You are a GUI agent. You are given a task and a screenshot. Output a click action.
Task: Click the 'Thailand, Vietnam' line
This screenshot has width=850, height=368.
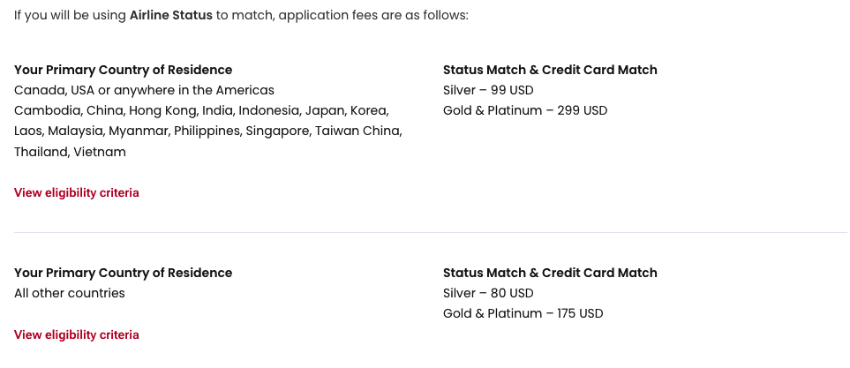[x=70, y=152]
